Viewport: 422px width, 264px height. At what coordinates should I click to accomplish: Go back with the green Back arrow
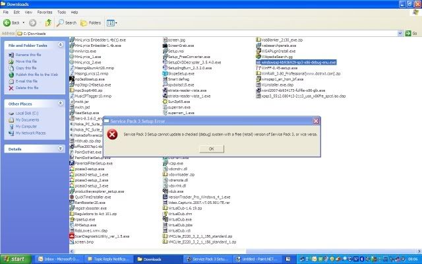[11, 23]
